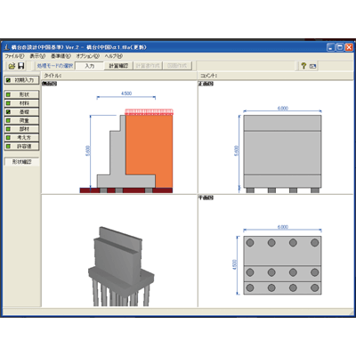
Task: Click the save floppy disk icon
Action: tap(21, 66)
